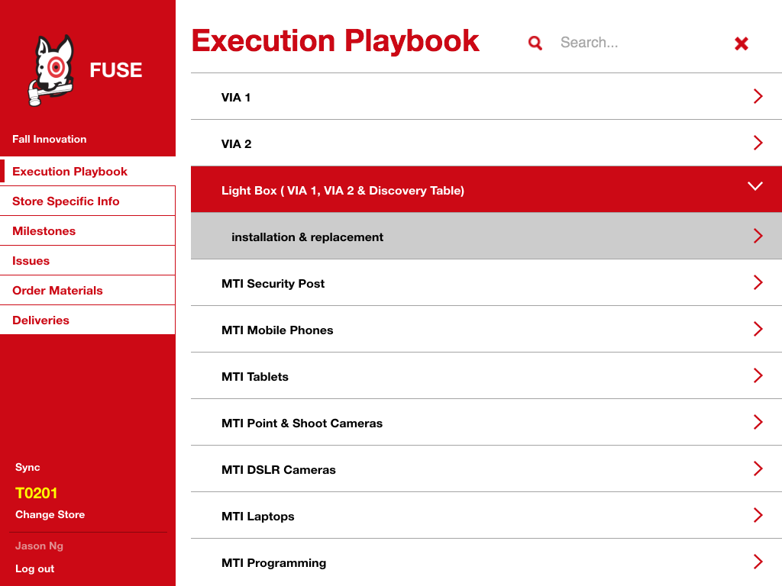
Task: Click the Jason Ng user name
Action: 39,546
